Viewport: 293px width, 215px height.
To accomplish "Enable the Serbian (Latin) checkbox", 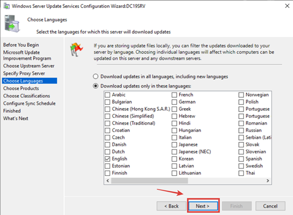I will (241, 138).
